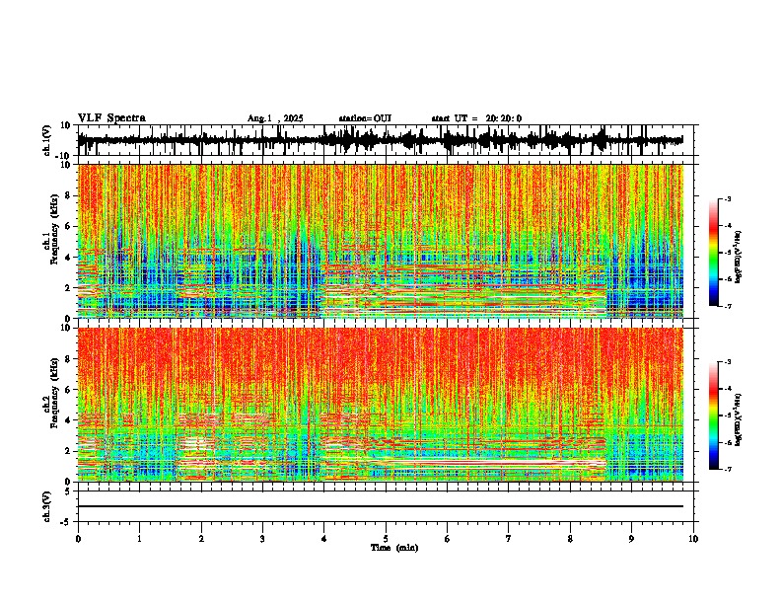Click the -6 label on ch.2 color bar
The width and height of the screenshot is (781, 604).
pyautogui.click(x=728, y=442)
